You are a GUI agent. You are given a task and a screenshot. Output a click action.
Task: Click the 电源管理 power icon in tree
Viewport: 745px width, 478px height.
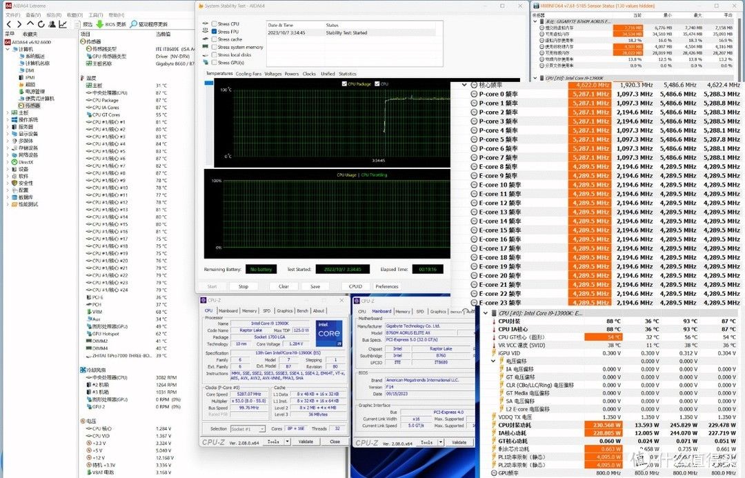pos(21,91)
